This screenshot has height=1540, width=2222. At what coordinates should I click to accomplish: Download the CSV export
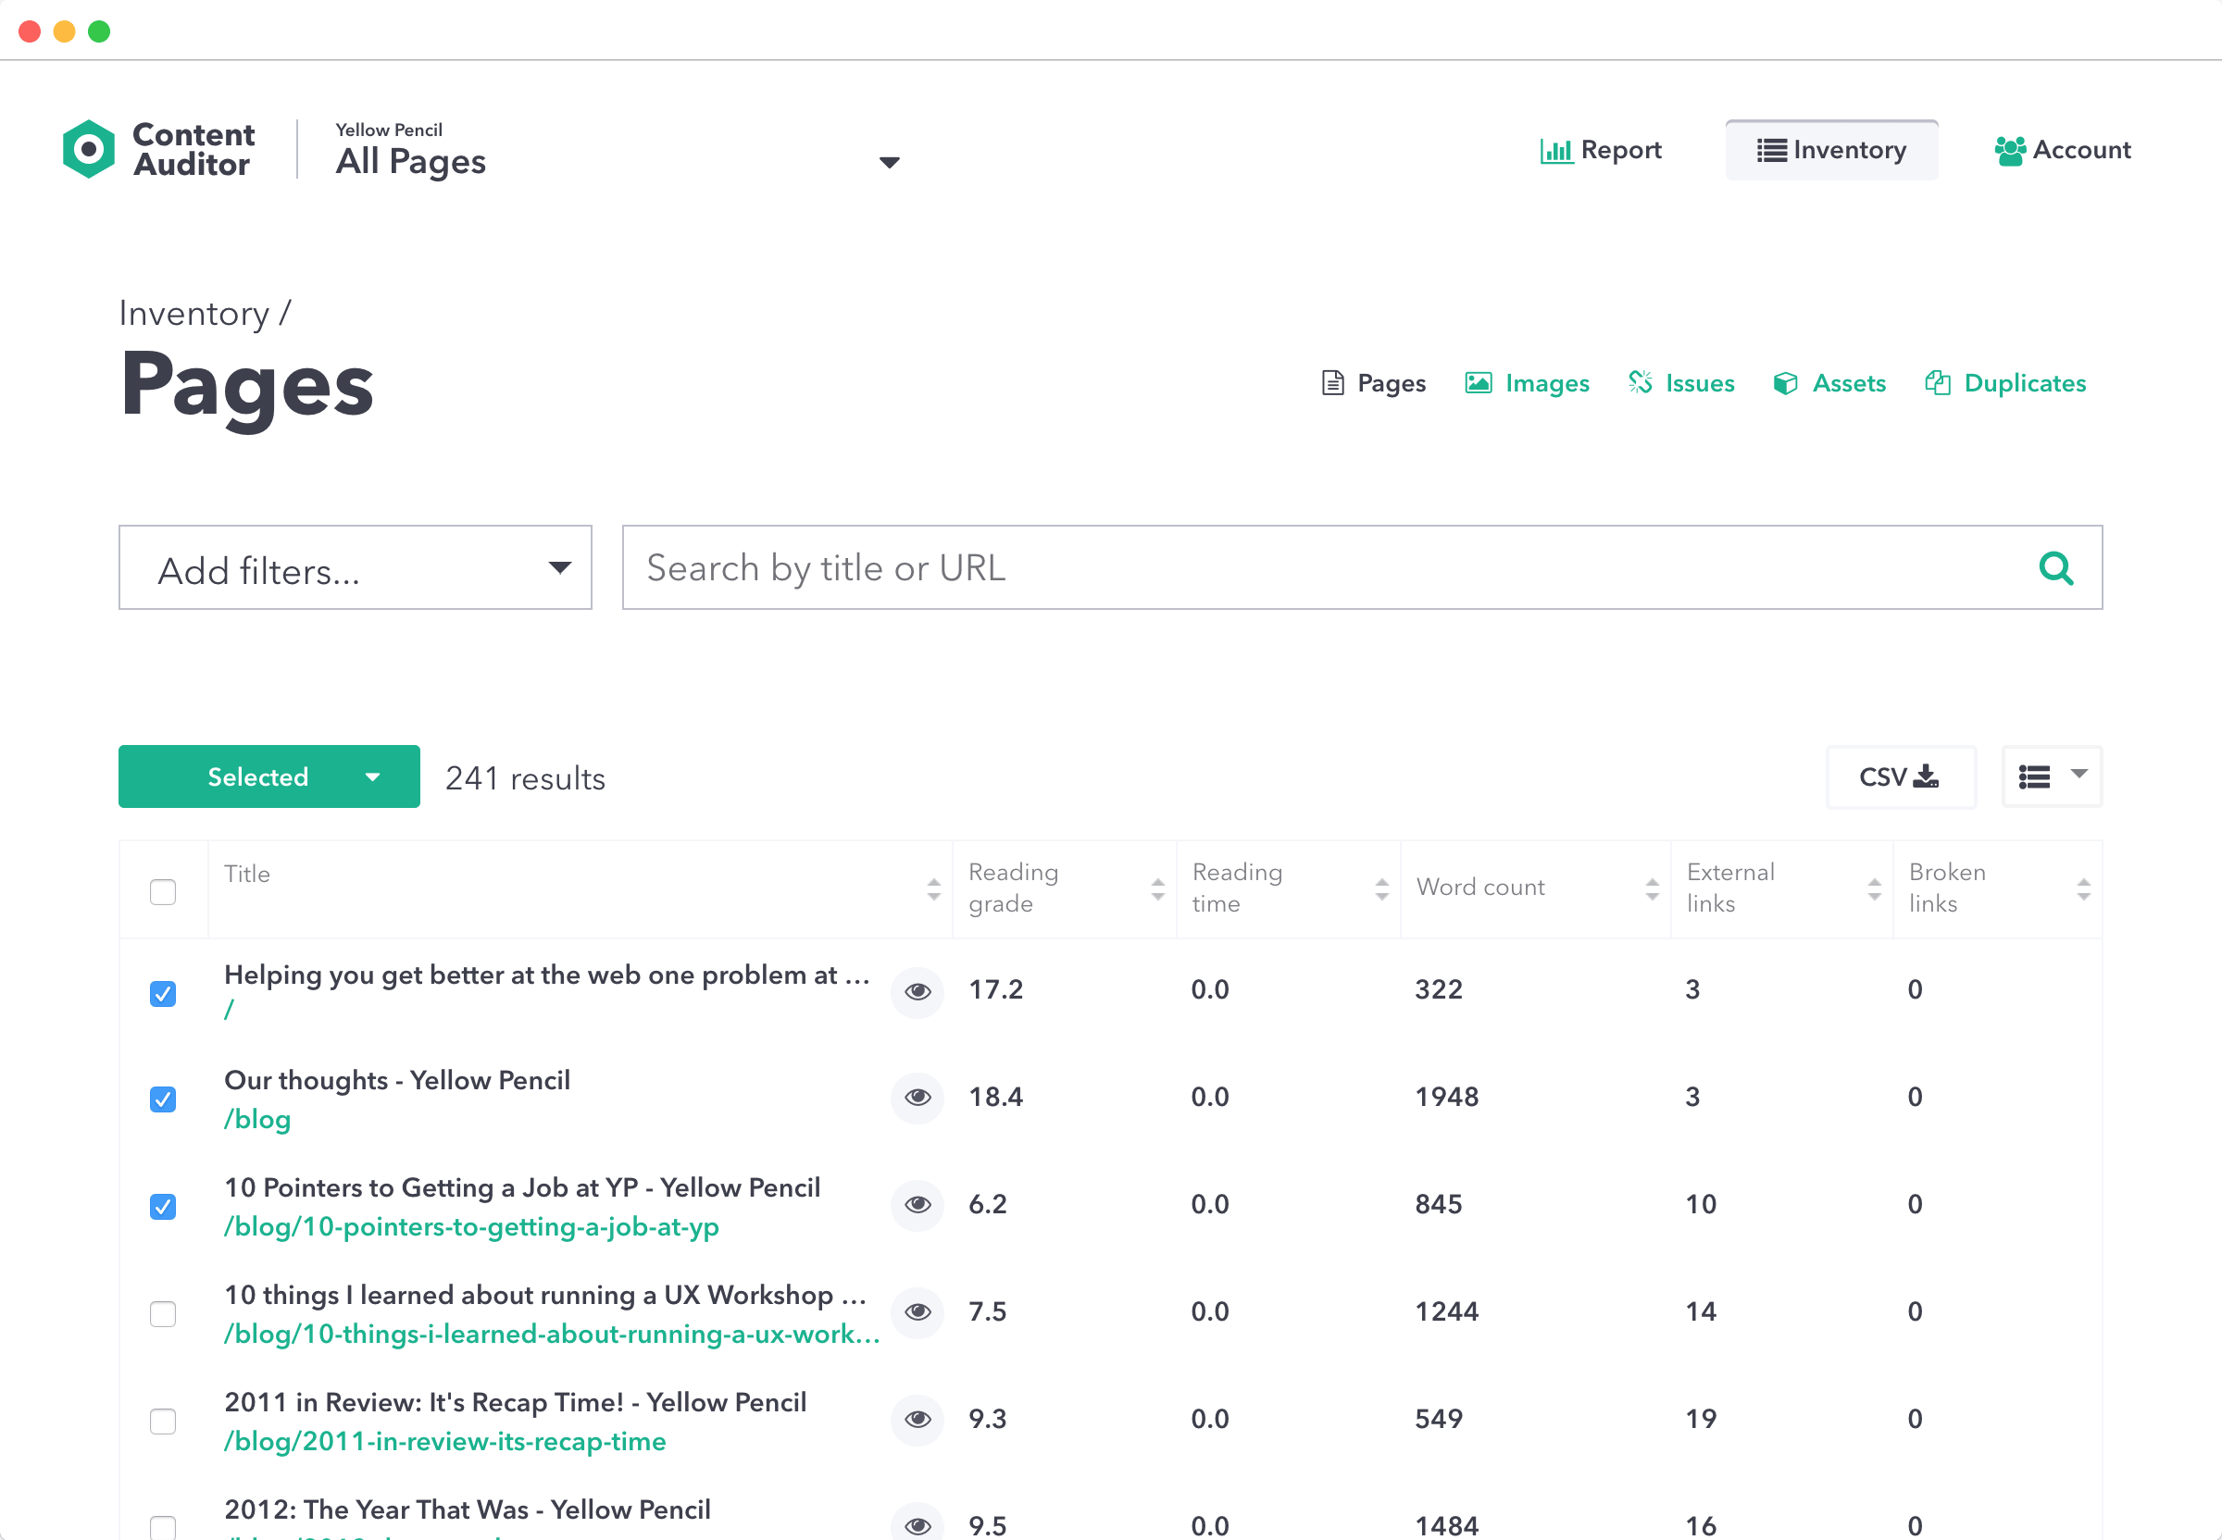point(1900,776)
